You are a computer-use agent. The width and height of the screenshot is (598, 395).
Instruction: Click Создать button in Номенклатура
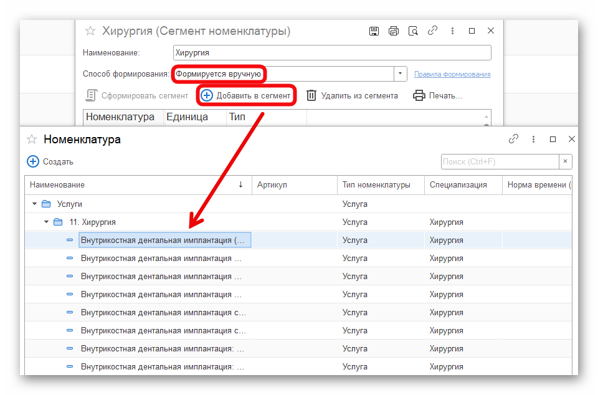click(50, 161)
